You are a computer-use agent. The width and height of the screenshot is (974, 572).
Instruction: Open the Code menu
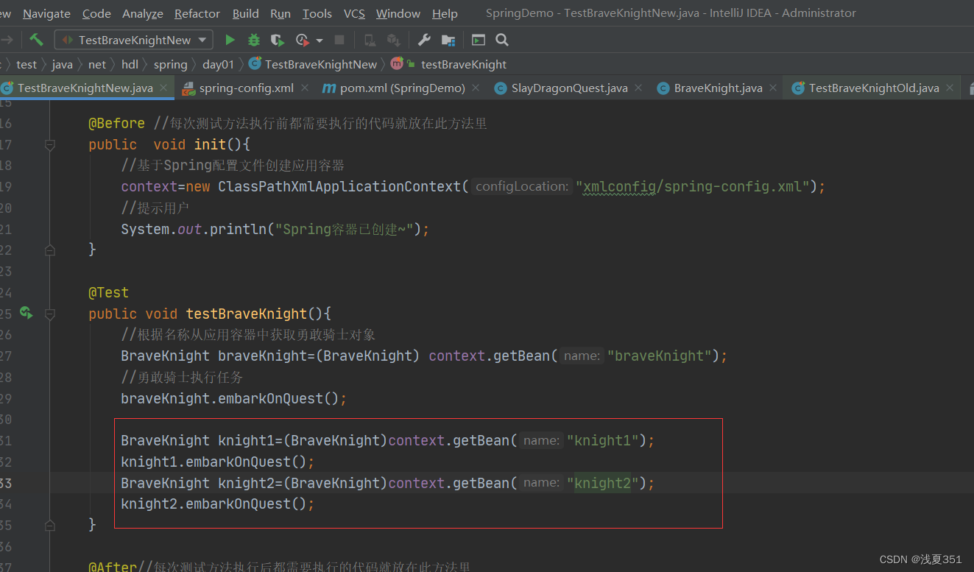point(96,13)
